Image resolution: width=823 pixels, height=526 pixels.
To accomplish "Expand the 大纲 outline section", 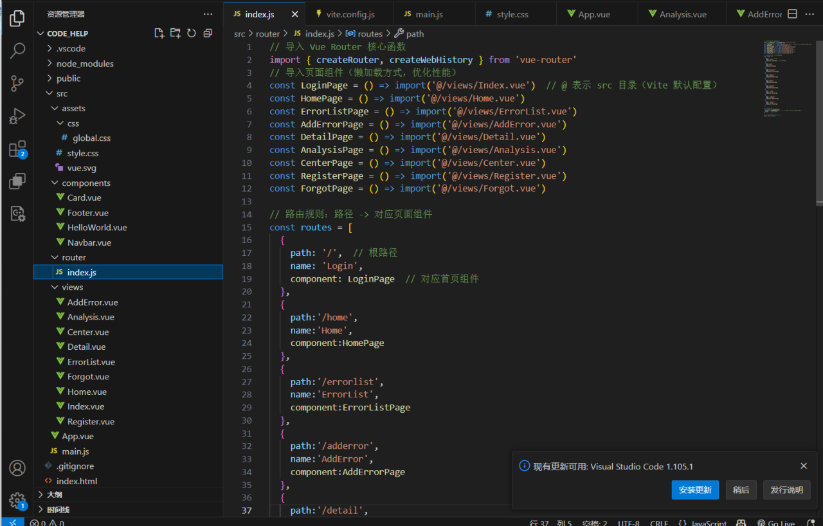I will 128,494.
